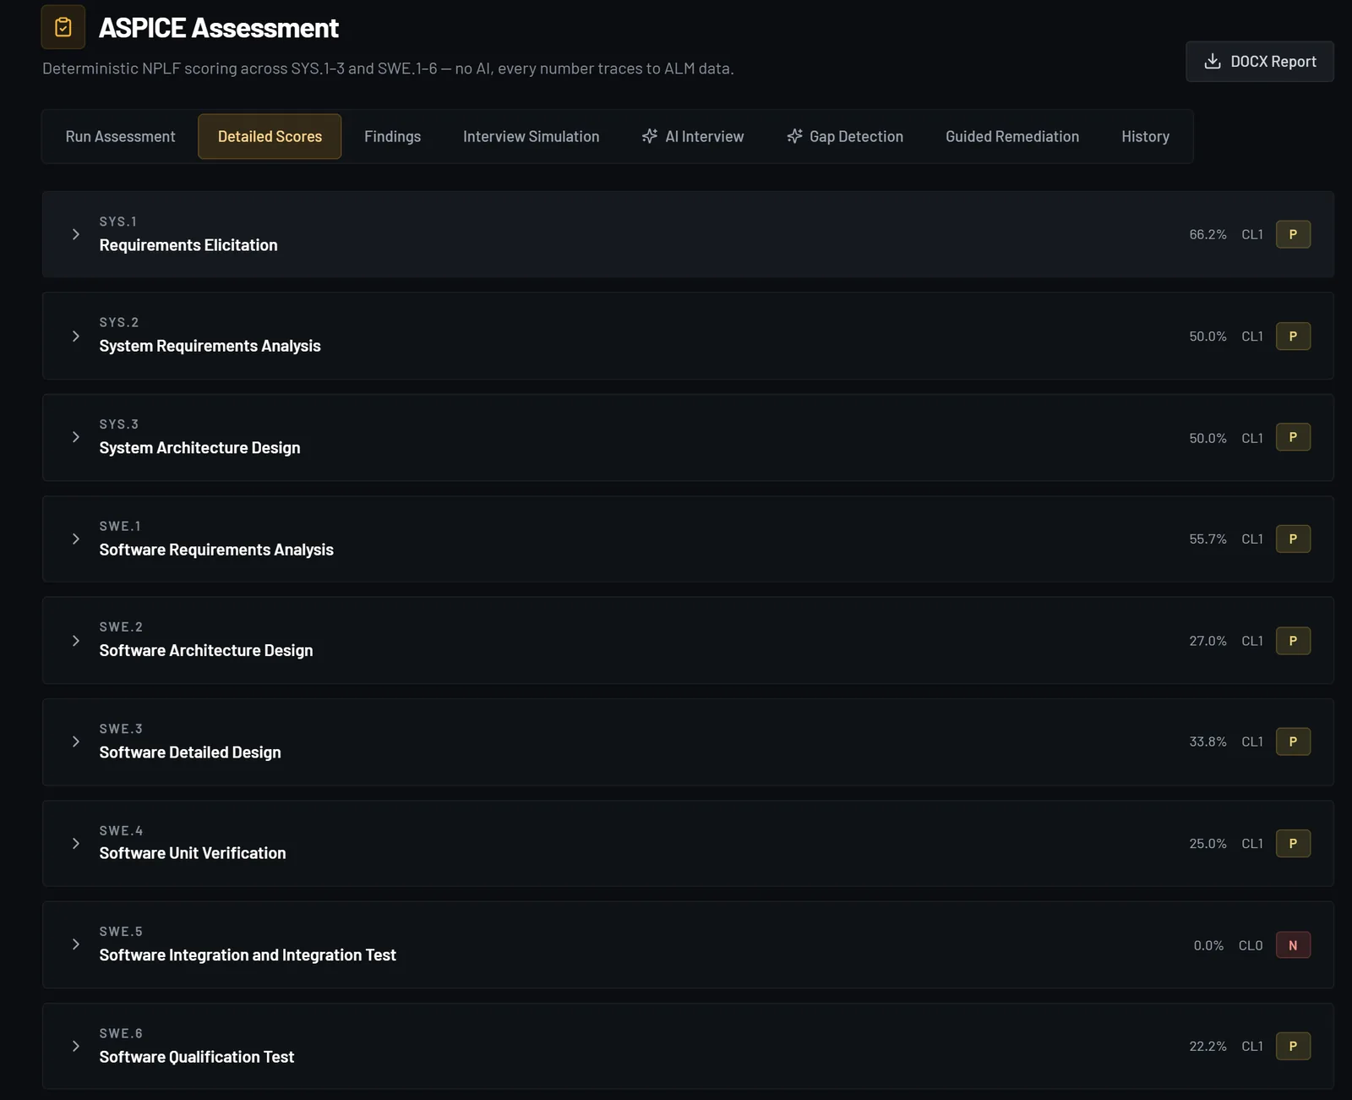1352x1100 pixels.
Task: Click the red N rating badge for SWE.5
Action: point(1293,944)
